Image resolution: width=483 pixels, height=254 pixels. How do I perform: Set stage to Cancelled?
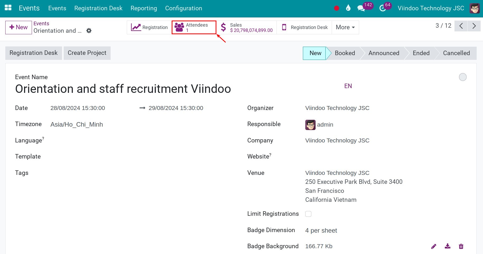(456, 53)
